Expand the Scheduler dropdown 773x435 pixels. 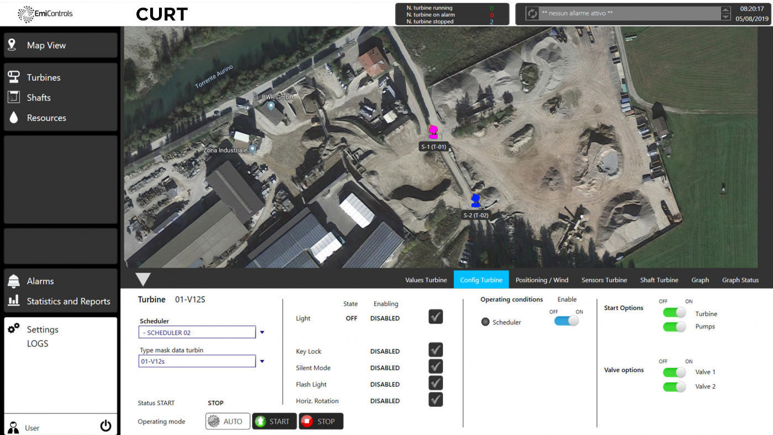(262, 332)
